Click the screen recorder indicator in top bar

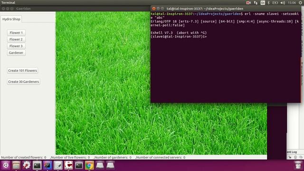coord(248,2)
